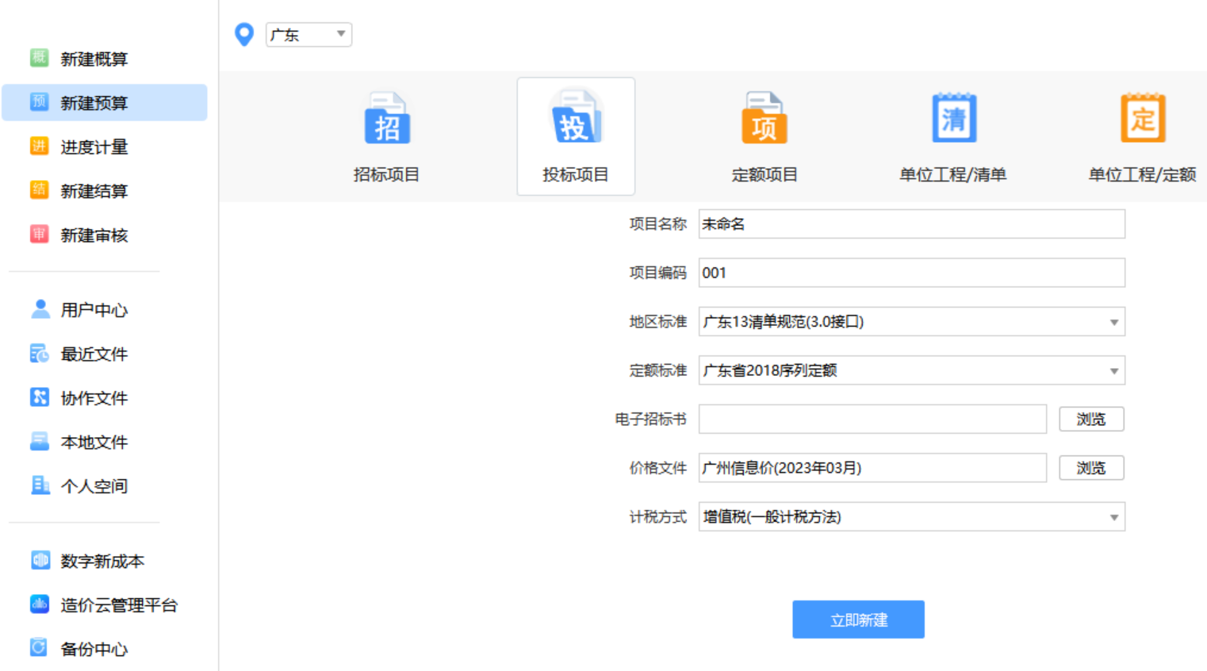Viewport: 1207px width, 671px height.
Task: Click the 投标项目 folder icon
Action: pyautogui.click(x=577, y=116)
